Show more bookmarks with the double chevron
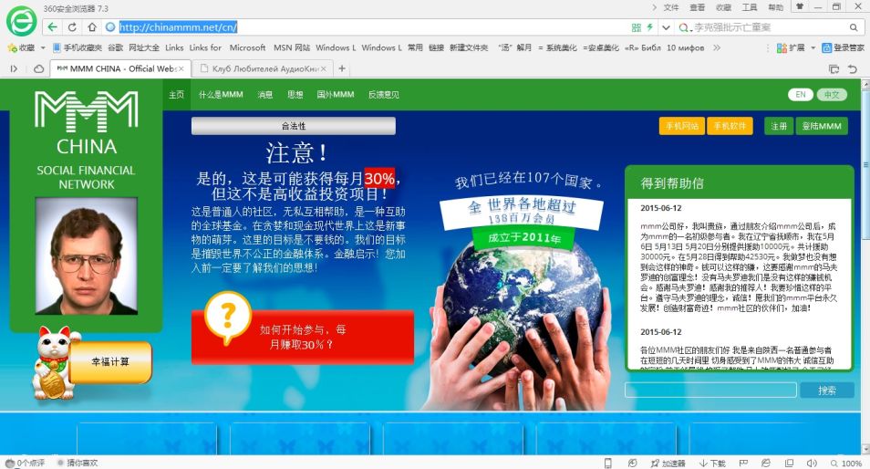This screenshot has height=469, width=870. (717, 47)
